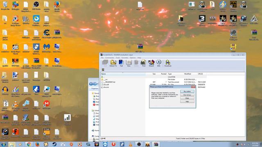Open VLC media player desktop shortcut
This screenshot has height=147, width=262.
[x=16, y=106]
